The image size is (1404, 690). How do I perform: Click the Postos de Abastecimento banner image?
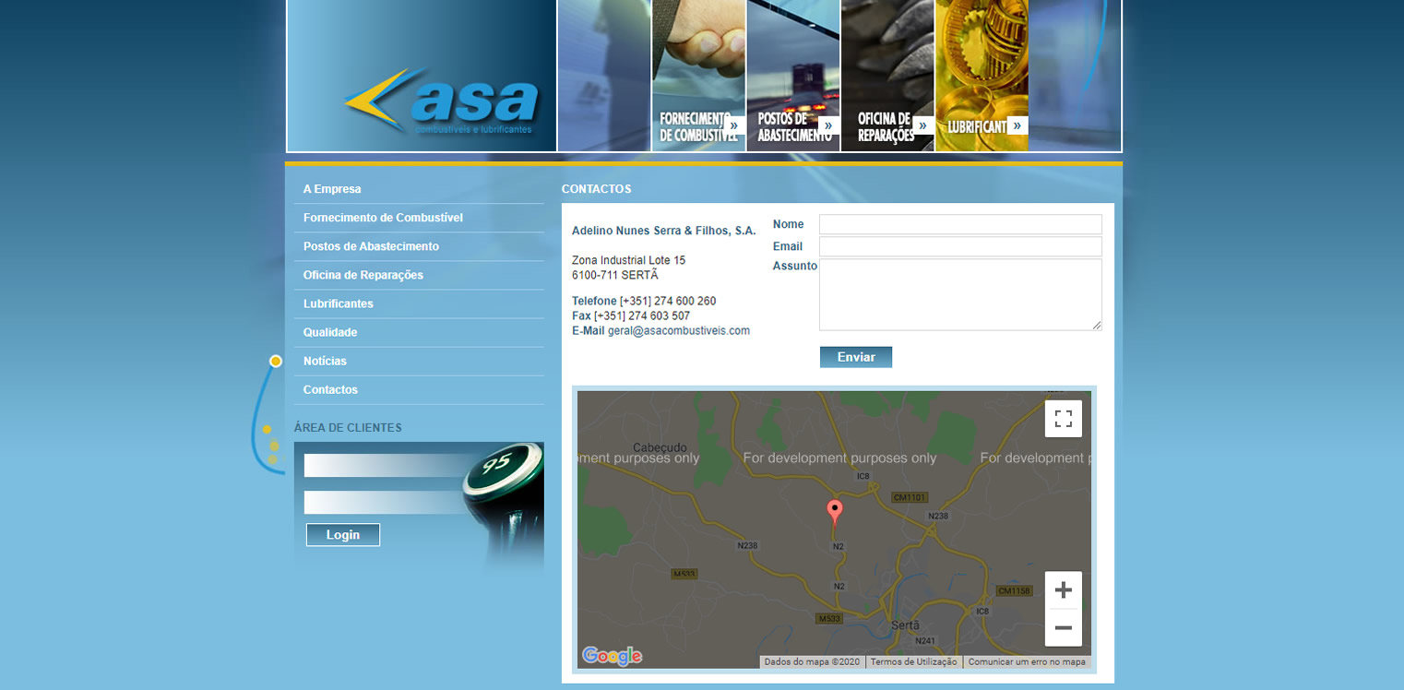tap(793, 76)
